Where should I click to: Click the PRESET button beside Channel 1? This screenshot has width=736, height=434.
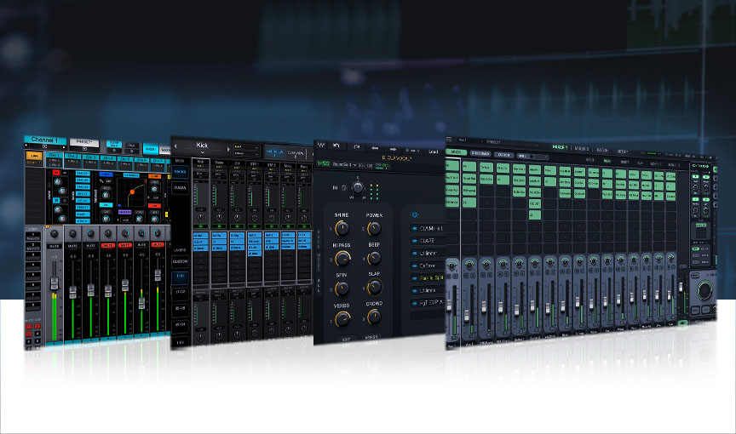pyautogui.click(x=84, y=142)
